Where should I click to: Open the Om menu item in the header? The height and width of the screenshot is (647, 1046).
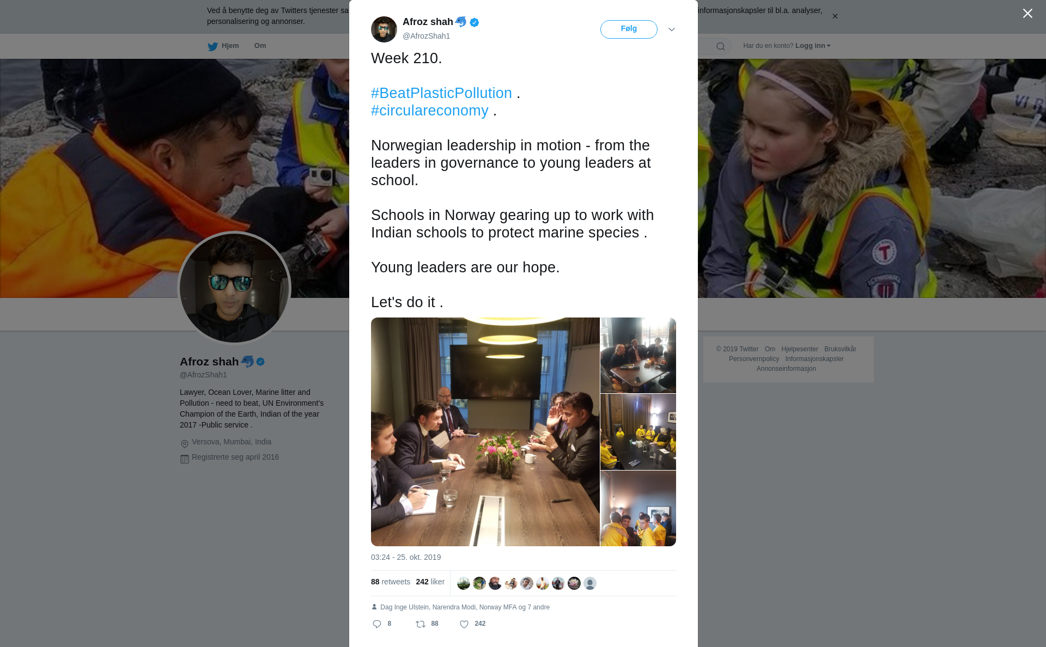pyautogui.click(x=260, y=46)
